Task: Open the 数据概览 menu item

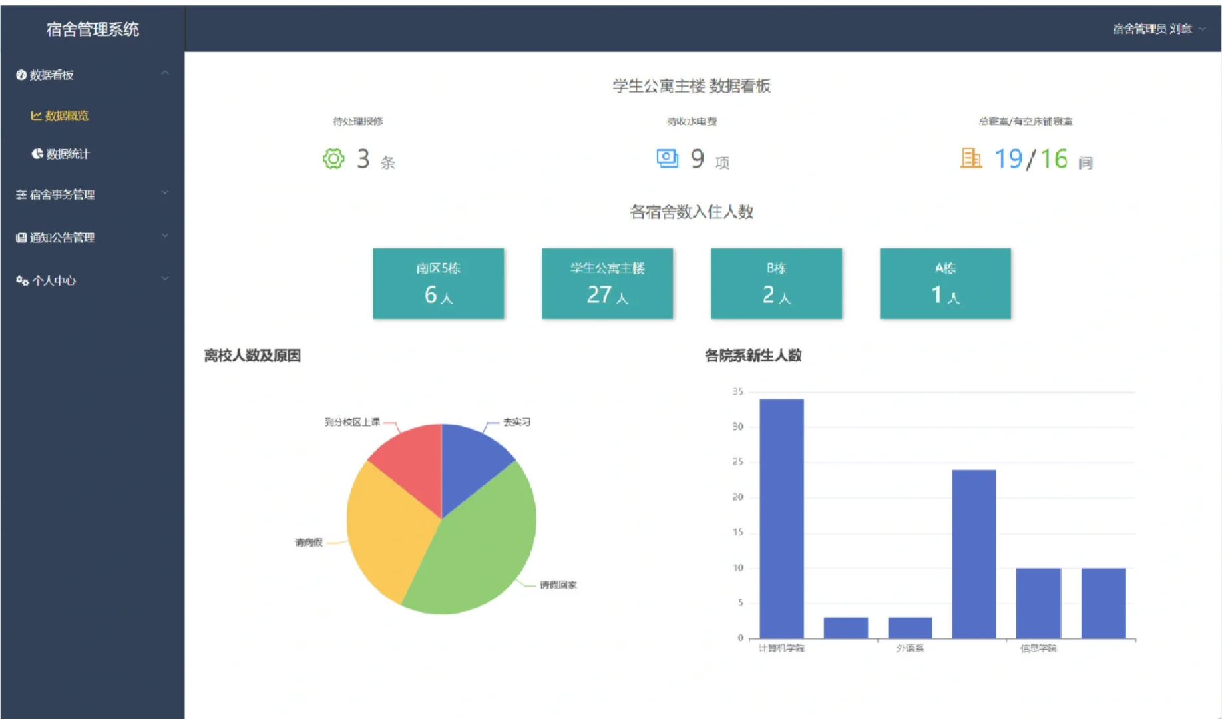Action: point(93,116)
